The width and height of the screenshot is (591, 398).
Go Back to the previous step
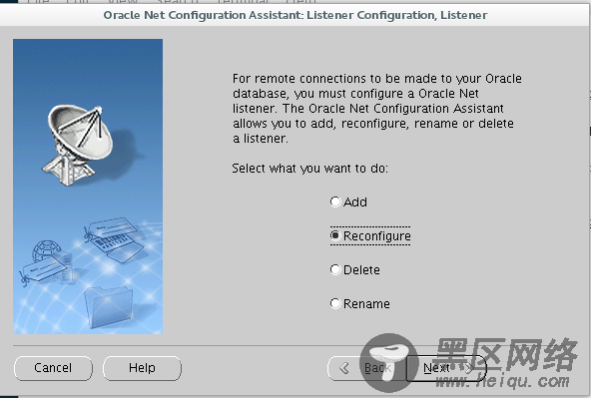366,368
